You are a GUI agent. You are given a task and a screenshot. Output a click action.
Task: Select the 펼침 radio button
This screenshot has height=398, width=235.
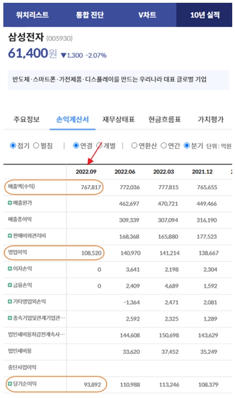point(36,146)
